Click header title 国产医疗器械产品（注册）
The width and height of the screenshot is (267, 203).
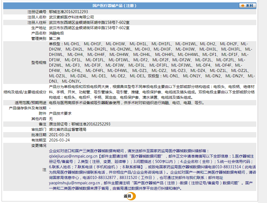coord(114,6)
